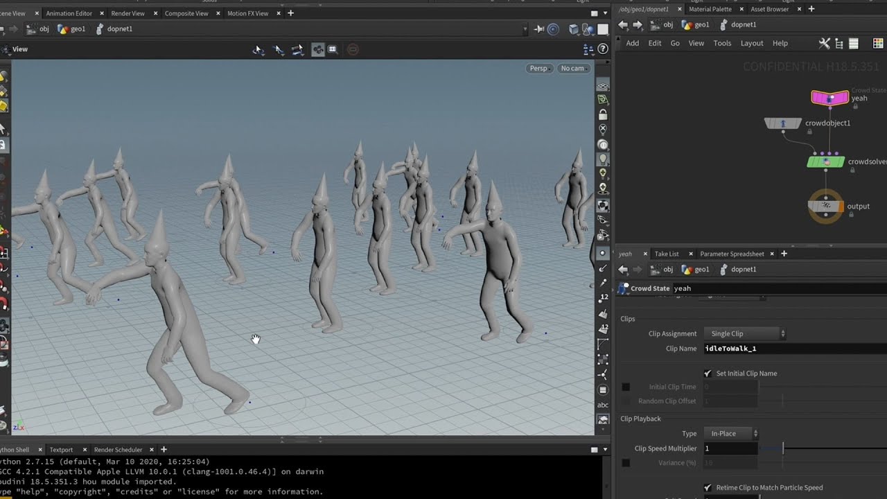Open the Persp viewport menu
Viewport: 887px width, 499px height.
[541, 69]
